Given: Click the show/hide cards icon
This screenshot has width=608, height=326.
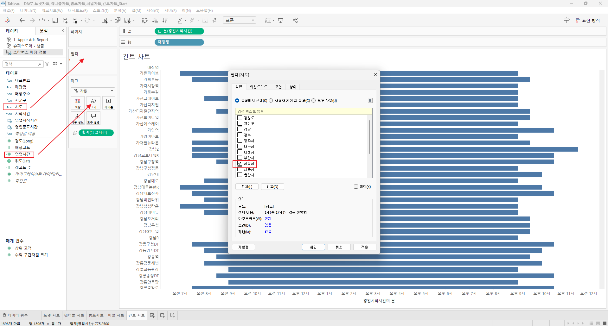Looking at the screenshot, I should coord(268,20).
